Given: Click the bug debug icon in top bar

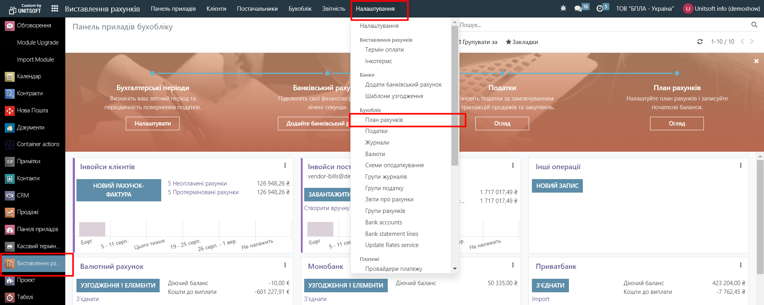Looking at the screenshot, I should coord(563,8).
